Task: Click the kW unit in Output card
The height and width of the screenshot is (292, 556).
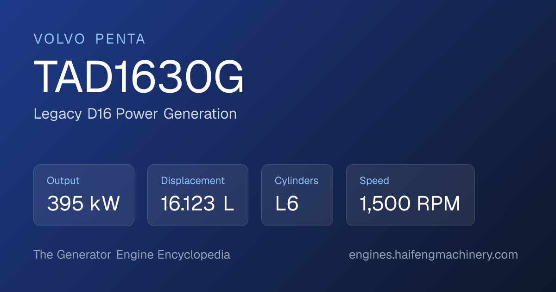Action: (105, 204)
